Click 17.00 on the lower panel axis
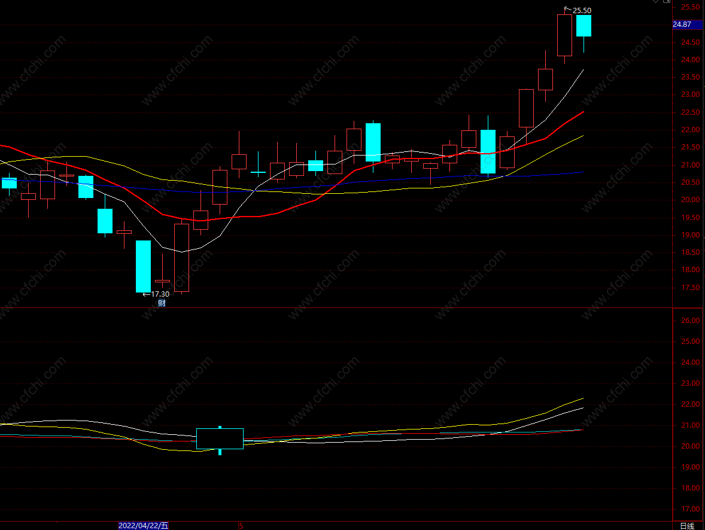This screenshot has height=530, width=705. [x=690, y=509]
